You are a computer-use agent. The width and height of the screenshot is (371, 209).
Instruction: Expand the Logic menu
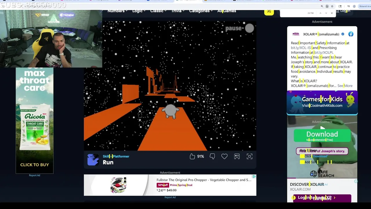click(x=139, y=11)
